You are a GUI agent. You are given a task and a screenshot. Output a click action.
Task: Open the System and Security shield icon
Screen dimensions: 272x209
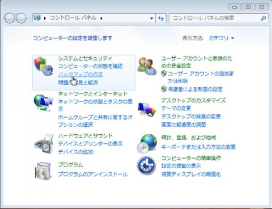coord(44,66)
